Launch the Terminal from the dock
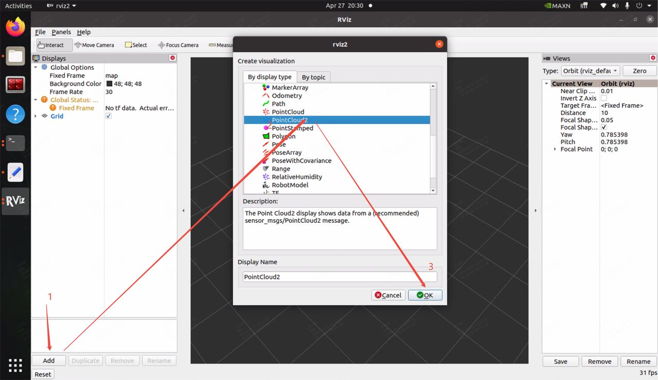 15,143
